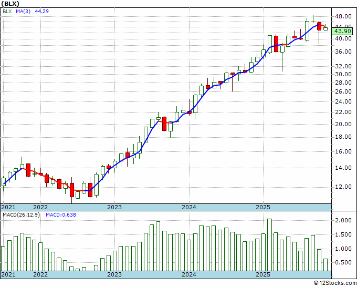The image size is (357, 287).
Task: Click the 24.00 price axis label
Action: (343, 101)
